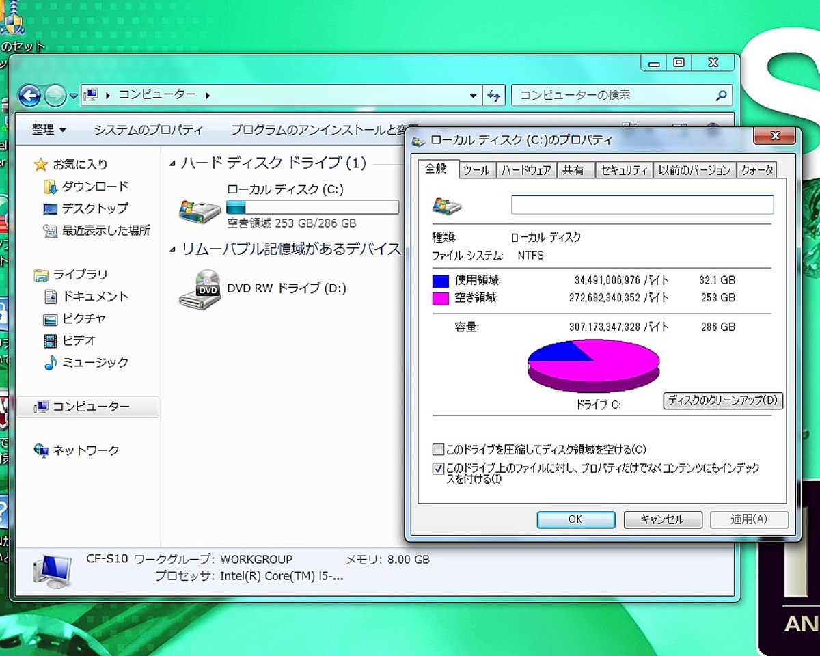Click the blue 使用領域 color swatch

(x=441, y=280)
